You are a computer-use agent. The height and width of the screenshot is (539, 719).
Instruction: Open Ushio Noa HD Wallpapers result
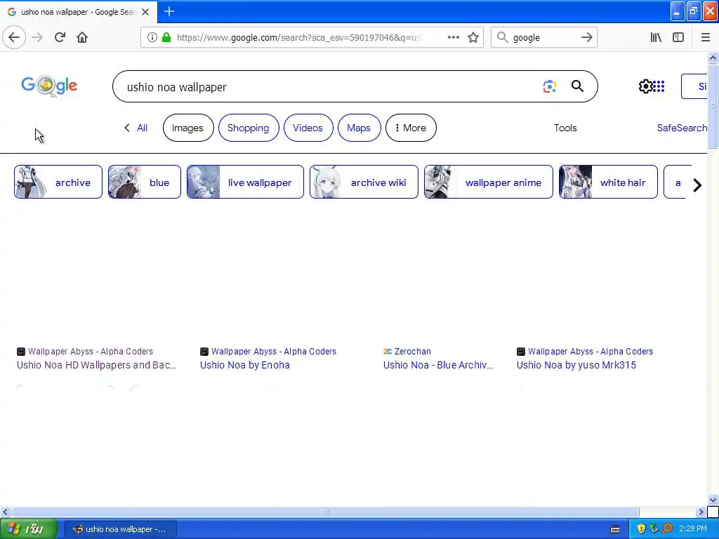[97, 365]
